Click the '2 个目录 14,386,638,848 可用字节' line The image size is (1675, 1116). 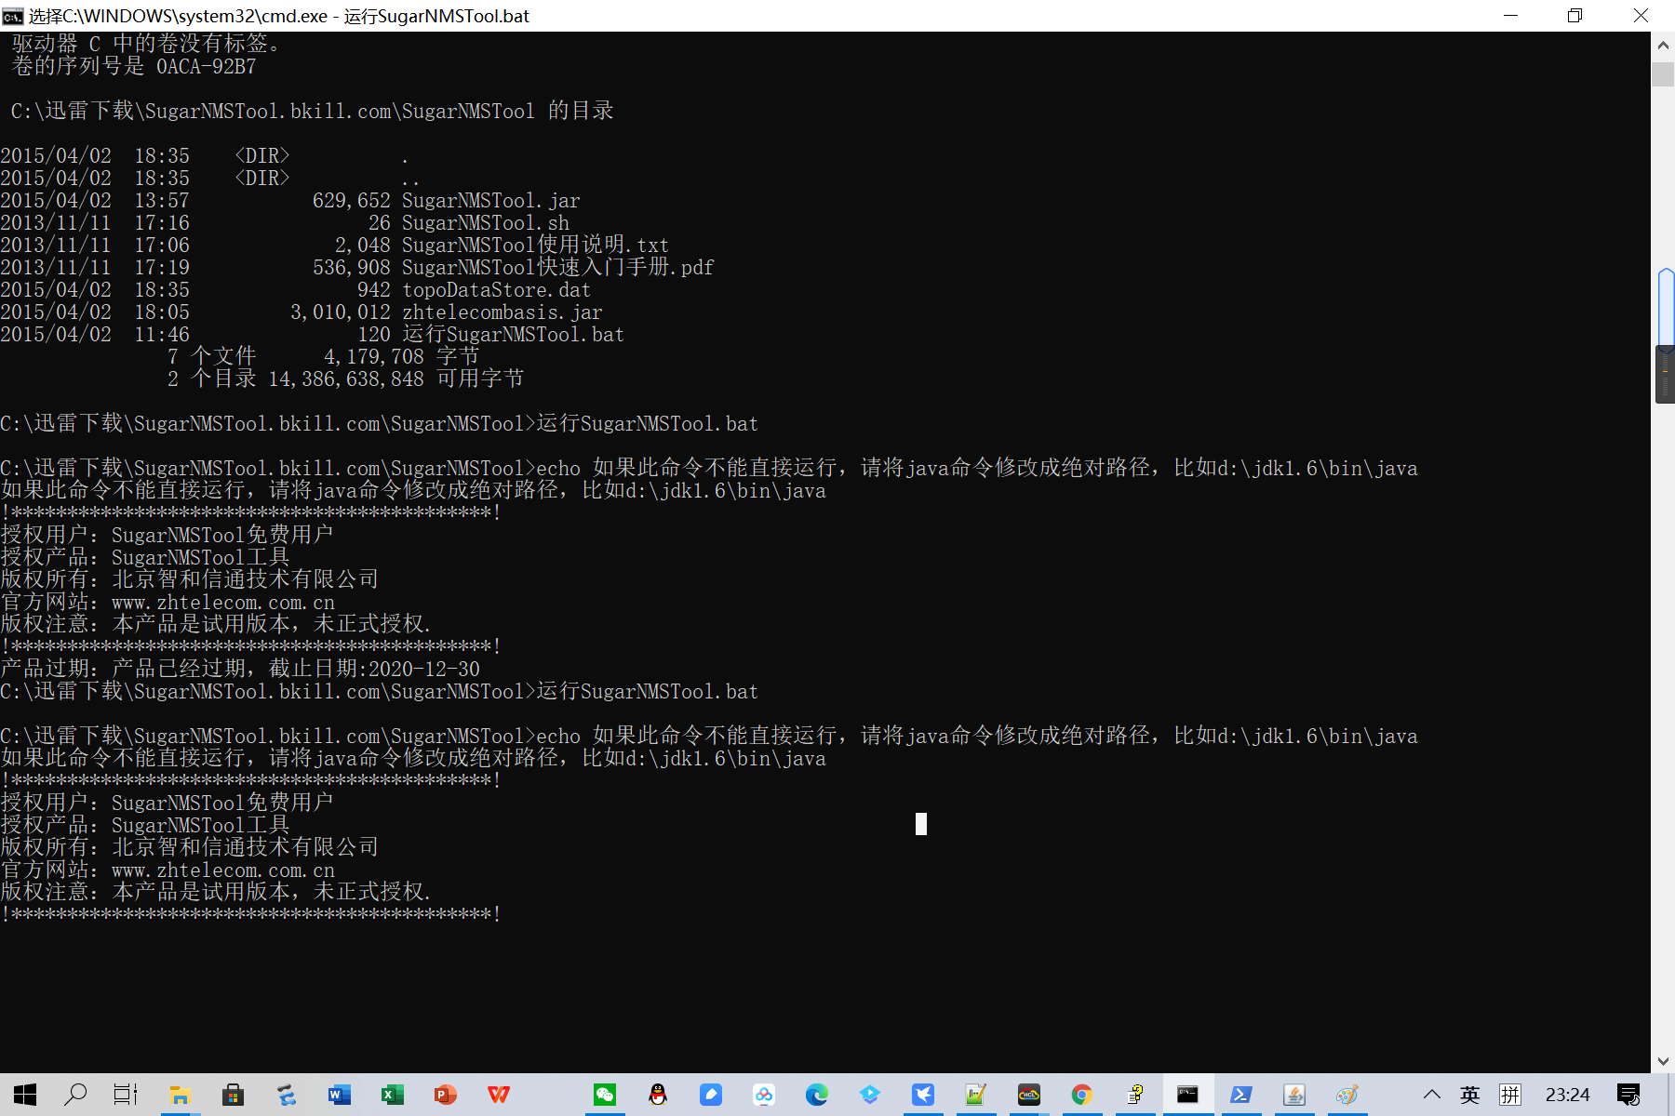[345, 379]
